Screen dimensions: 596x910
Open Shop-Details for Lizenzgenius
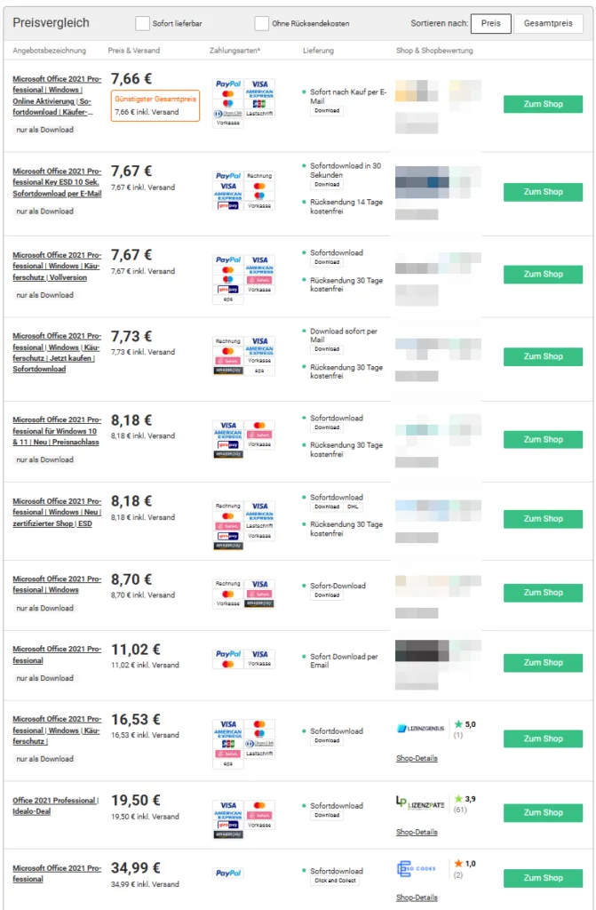pos(417,758)
